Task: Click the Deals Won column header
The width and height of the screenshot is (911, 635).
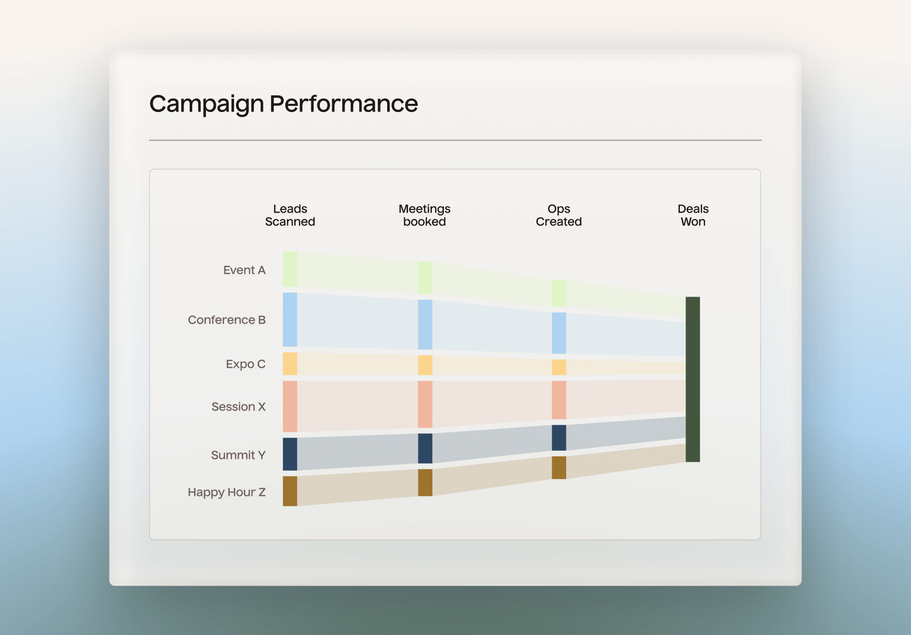Action: pyautogui.click(x=693, y=215)
